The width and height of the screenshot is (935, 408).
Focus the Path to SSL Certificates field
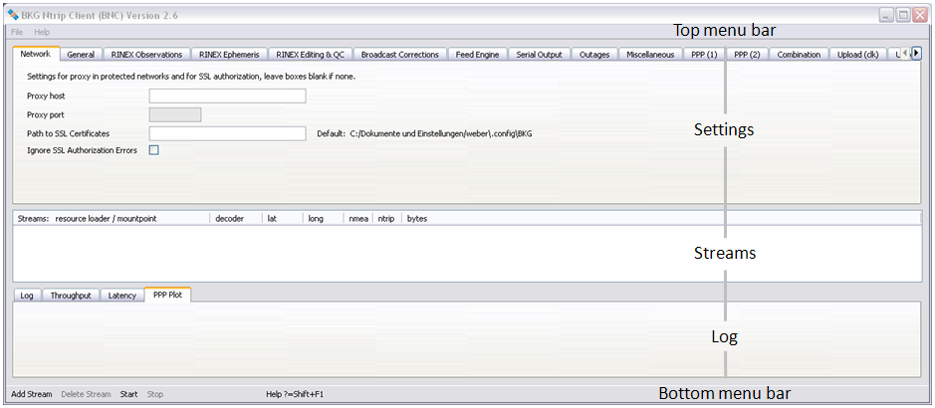pos(227,133)
